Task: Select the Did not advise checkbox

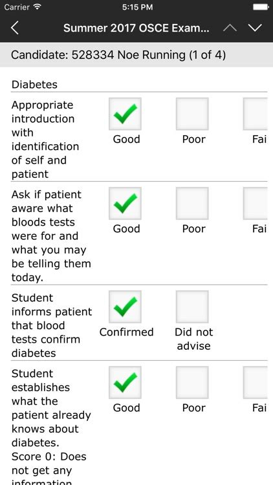Action: (192, 307)
